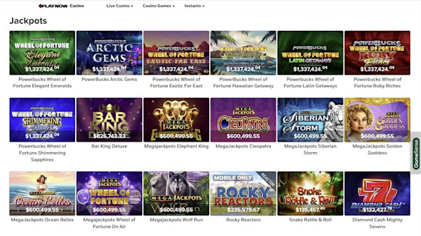Click the 'PowerBucks Arctic Gems' title link
The image size is (421, 236).
(x=109, y=79)
